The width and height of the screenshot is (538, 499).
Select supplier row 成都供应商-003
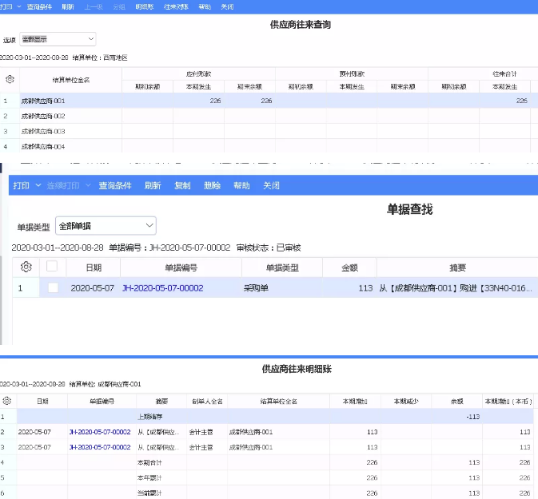point(269,131)
